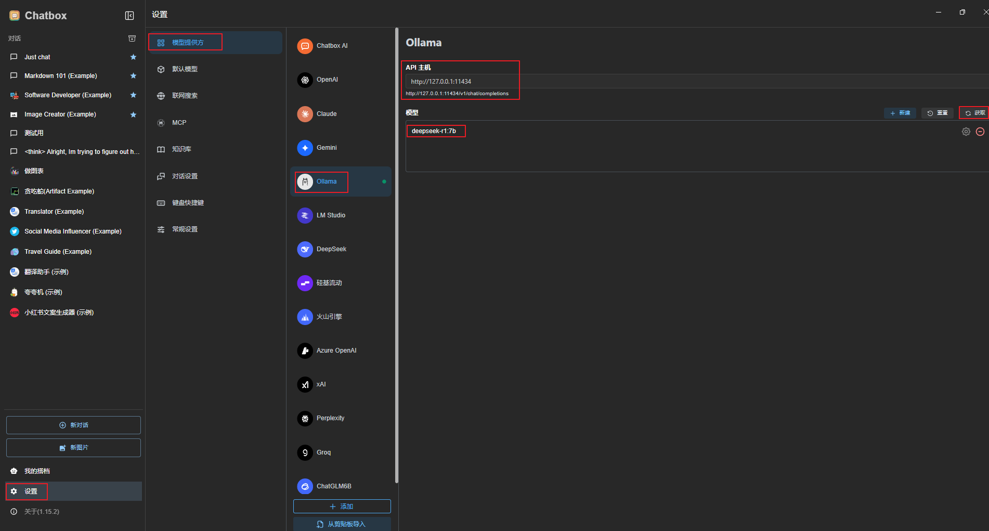Select the Azure OpenAI provider logo
This screenshot has width=989, height=531.
[x=305, y=351]
